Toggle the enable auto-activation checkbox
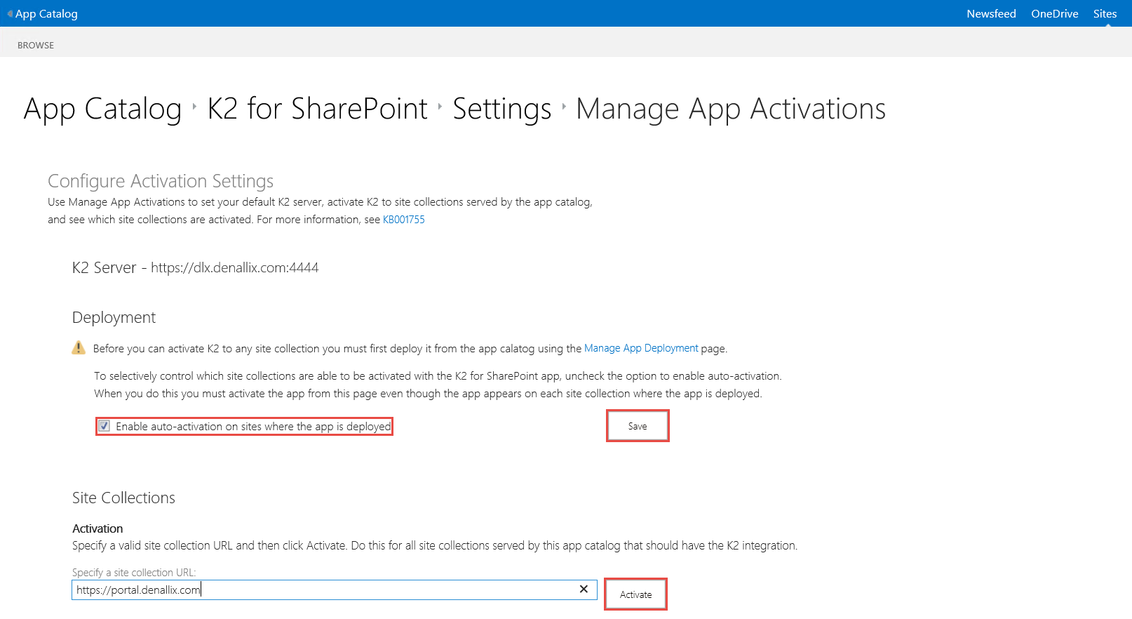This screenshot has height=619, width=1132. (x=105, y=426)
